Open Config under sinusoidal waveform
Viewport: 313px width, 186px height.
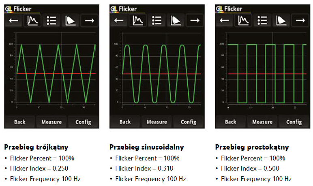[189, 122]
